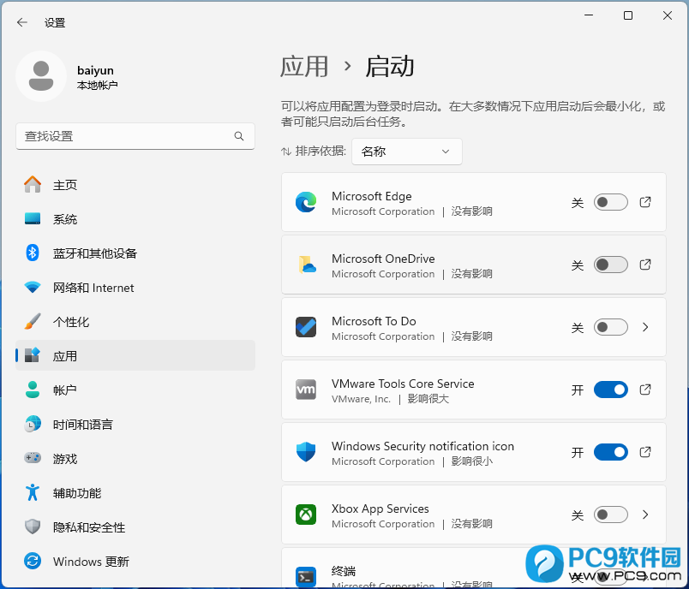The image size is (689, 589).
Task: Click the 启动 page heading
Action: [x=390, y=66]
